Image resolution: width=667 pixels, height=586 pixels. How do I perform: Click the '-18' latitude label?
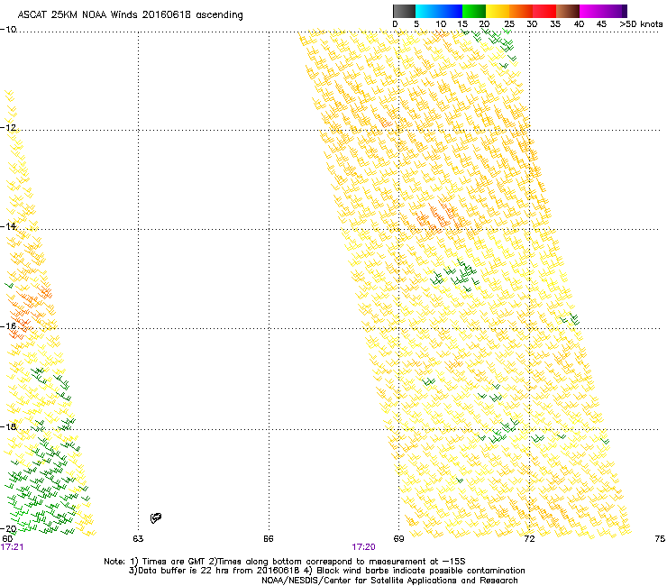8,426
